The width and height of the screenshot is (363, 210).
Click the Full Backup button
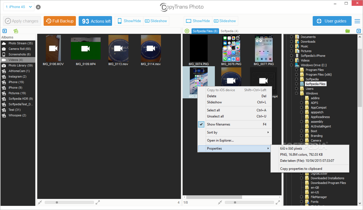[x=60, y=21]
